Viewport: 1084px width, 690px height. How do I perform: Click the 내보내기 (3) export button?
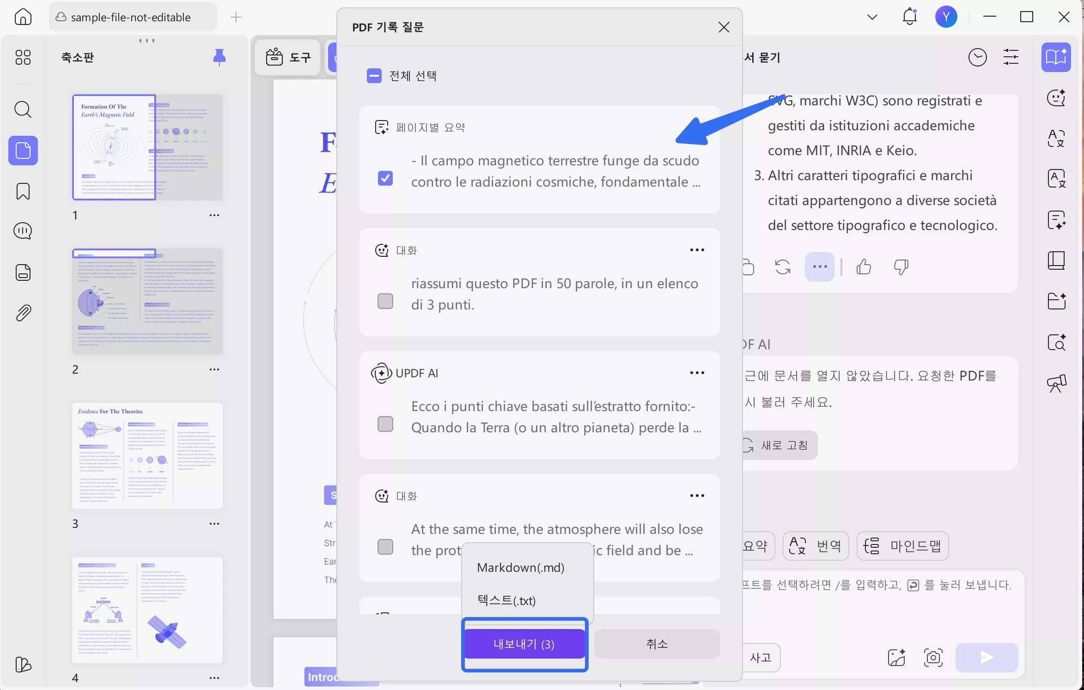[x=524, y=644]
